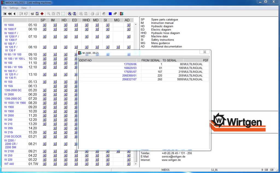
Task: Open the File menu
Action: click(x=5, y=8)
